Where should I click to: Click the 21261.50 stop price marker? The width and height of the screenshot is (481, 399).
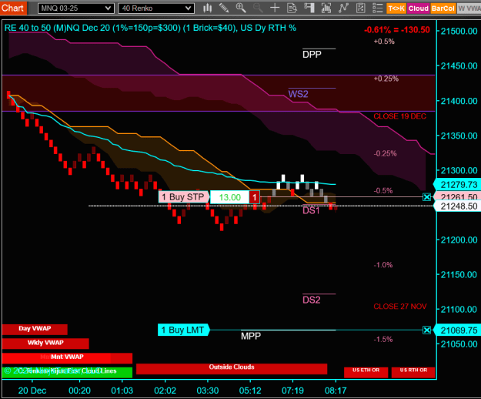tap(457, 196)
